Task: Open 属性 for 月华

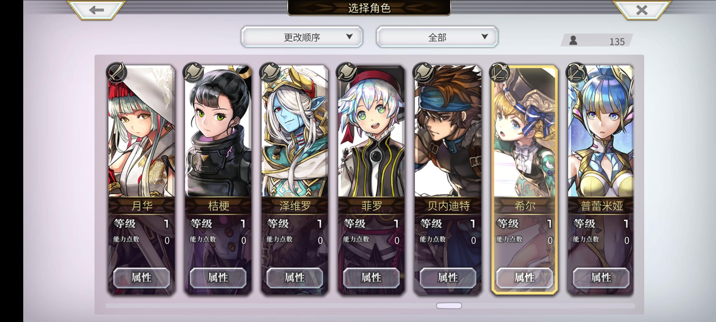Action: [142, 278]
